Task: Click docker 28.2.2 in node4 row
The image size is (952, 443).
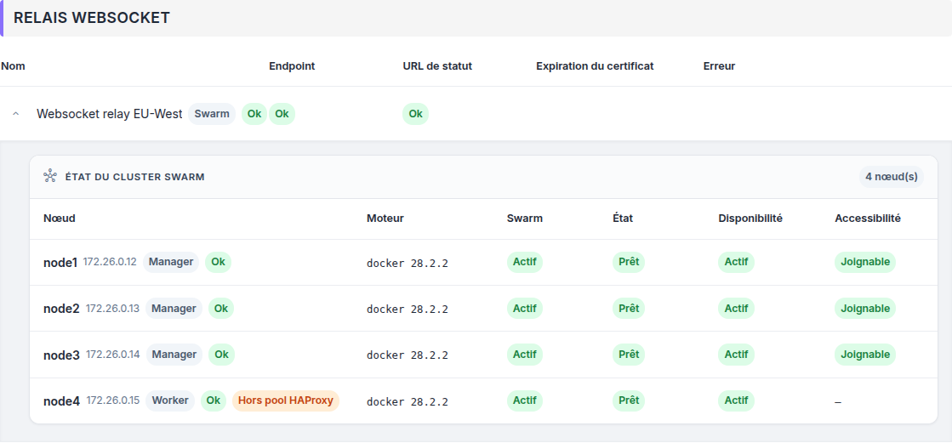Action: pyautogui.click(x=408, y=401)
